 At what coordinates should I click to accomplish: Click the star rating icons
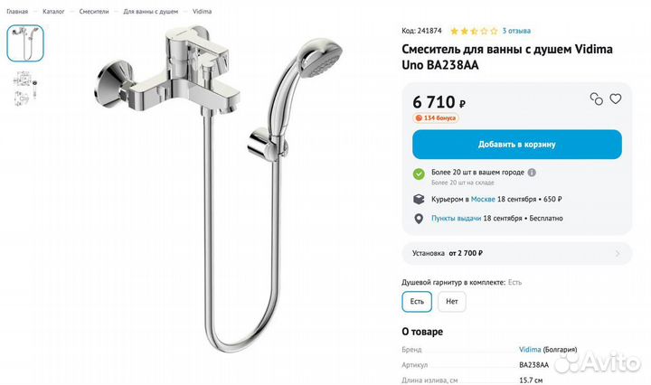click(474, 31)
